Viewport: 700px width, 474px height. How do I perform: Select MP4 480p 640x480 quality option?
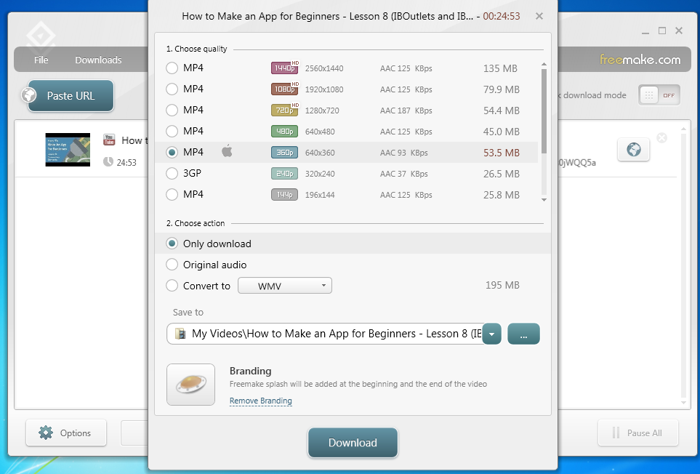click(x=172, y=131)
